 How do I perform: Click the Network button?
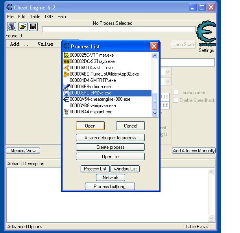pyautogui.click(x=110, y=178)
